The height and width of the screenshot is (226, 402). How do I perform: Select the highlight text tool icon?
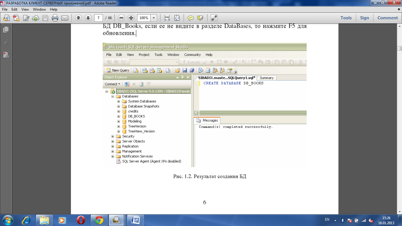[200, 18]
